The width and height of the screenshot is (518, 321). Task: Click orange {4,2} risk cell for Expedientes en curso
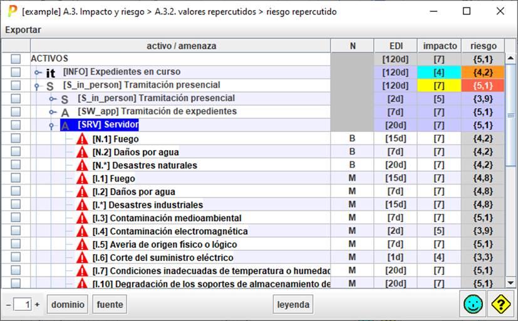pos(483,72)
